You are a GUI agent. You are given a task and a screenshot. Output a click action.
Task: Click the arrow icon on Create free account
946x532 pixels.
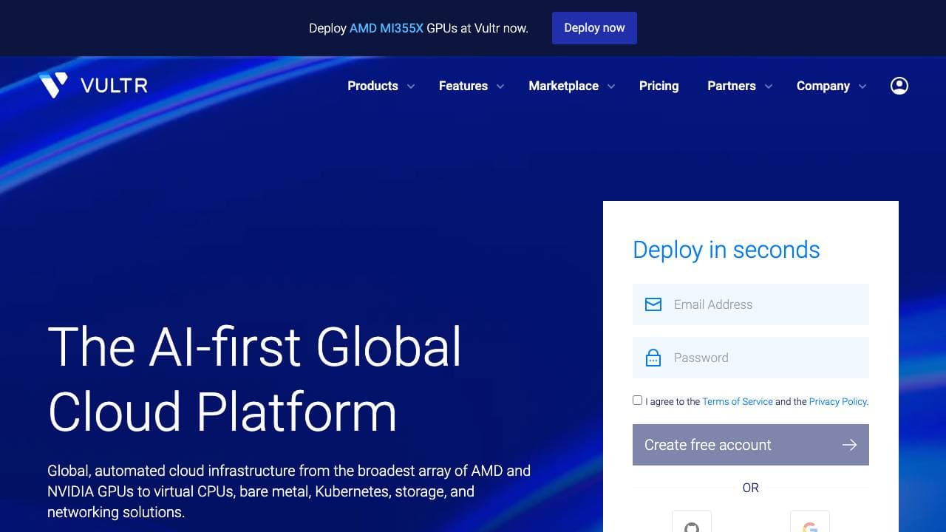[x=849, y=445]
